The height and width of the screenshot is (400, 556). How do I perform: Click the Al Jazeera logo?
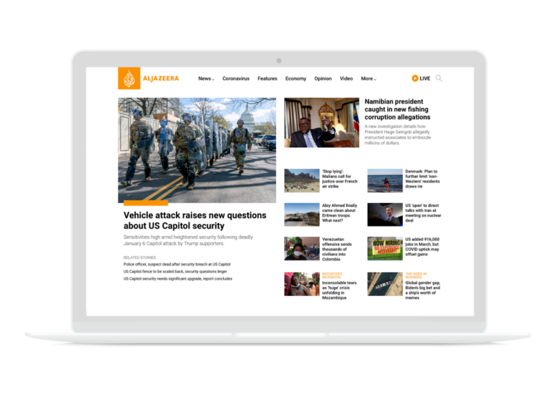click(x=148, y=78)
